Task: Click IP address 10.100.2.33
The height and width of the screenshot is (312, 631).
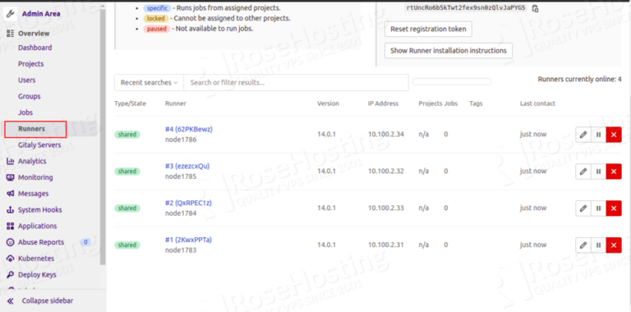Action: 386,208
